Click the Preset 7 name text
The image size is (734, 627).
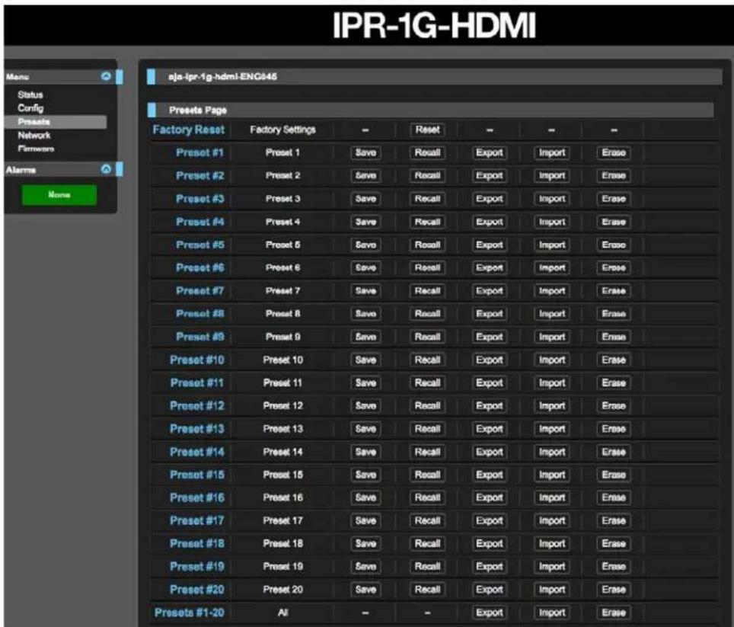coord(282,291)
